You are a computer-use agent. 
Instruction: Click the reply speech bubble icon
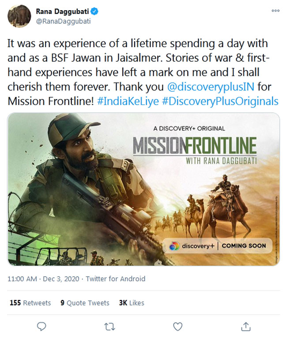[x=42, y=326]
